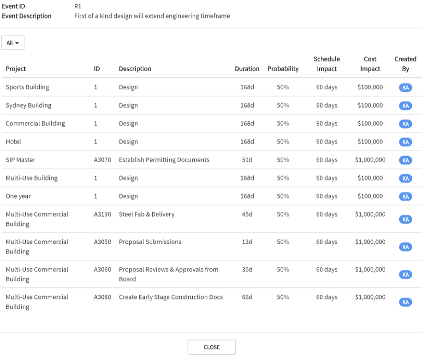Sort by the Duration column header
The width and height of the screenshot is (422, 357).
tap(247, 69)
